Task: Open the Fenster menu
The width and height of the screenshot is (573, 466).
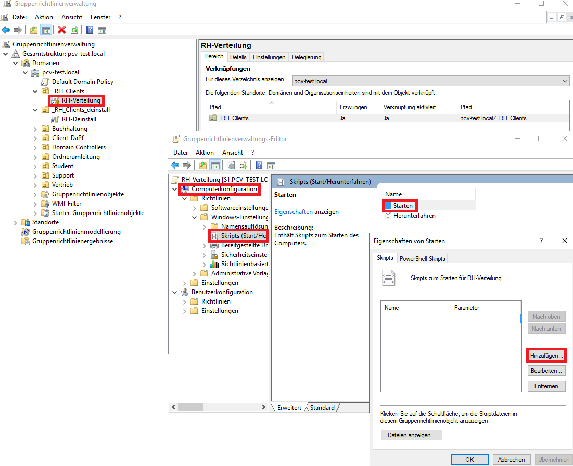Action: click(100, 17)
